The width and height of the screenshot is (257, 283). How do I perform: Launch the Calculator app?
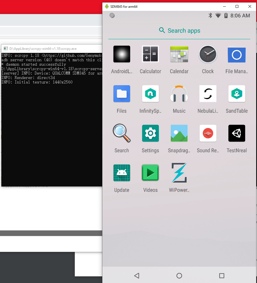pyautogui.click(x=150, y=54)
